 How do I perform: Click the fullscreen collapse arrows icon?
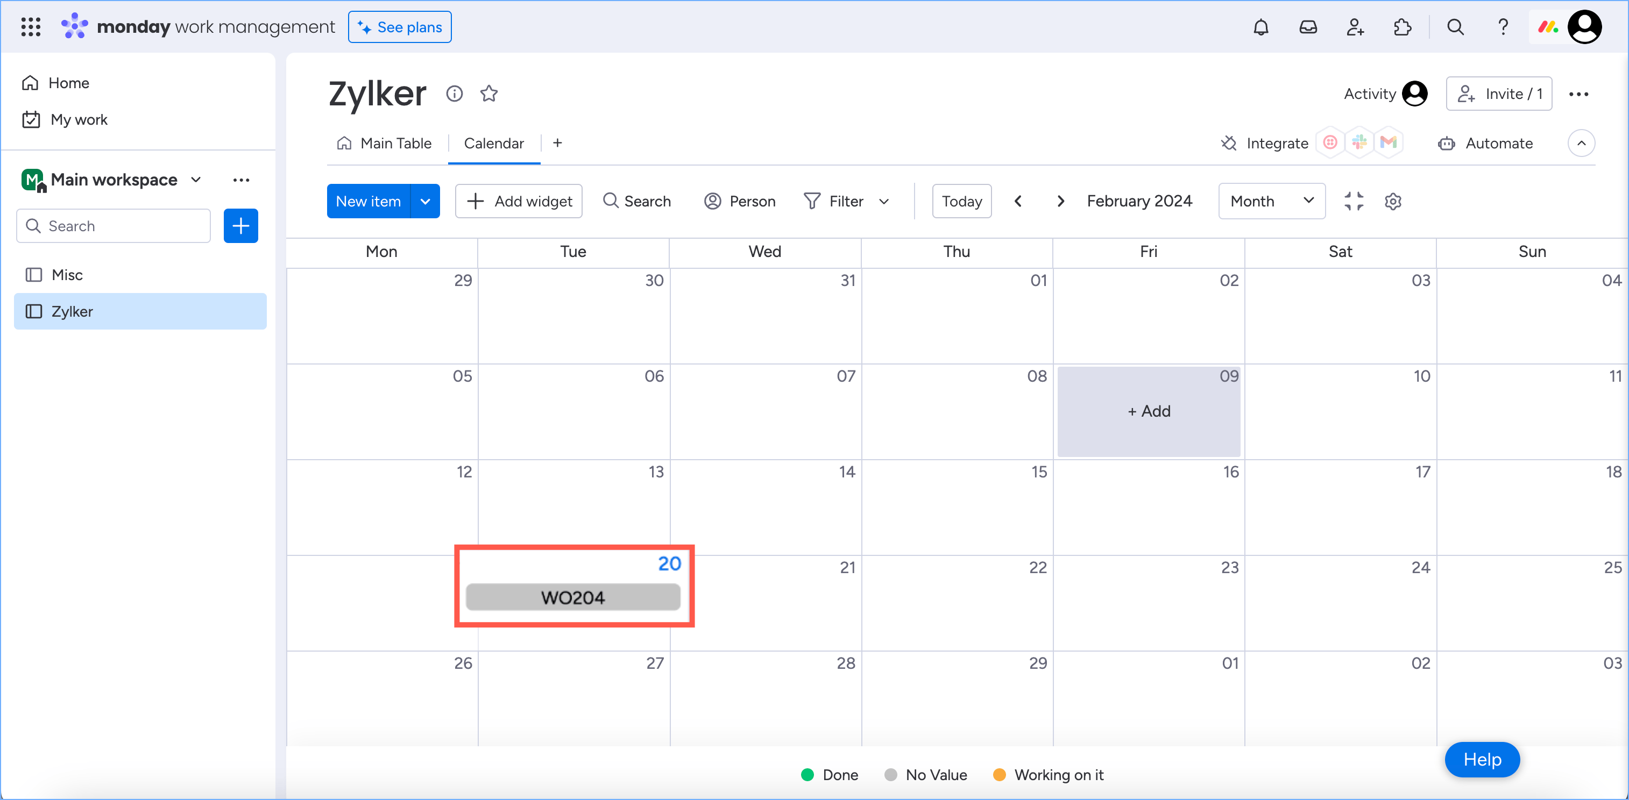point(1353,202)
